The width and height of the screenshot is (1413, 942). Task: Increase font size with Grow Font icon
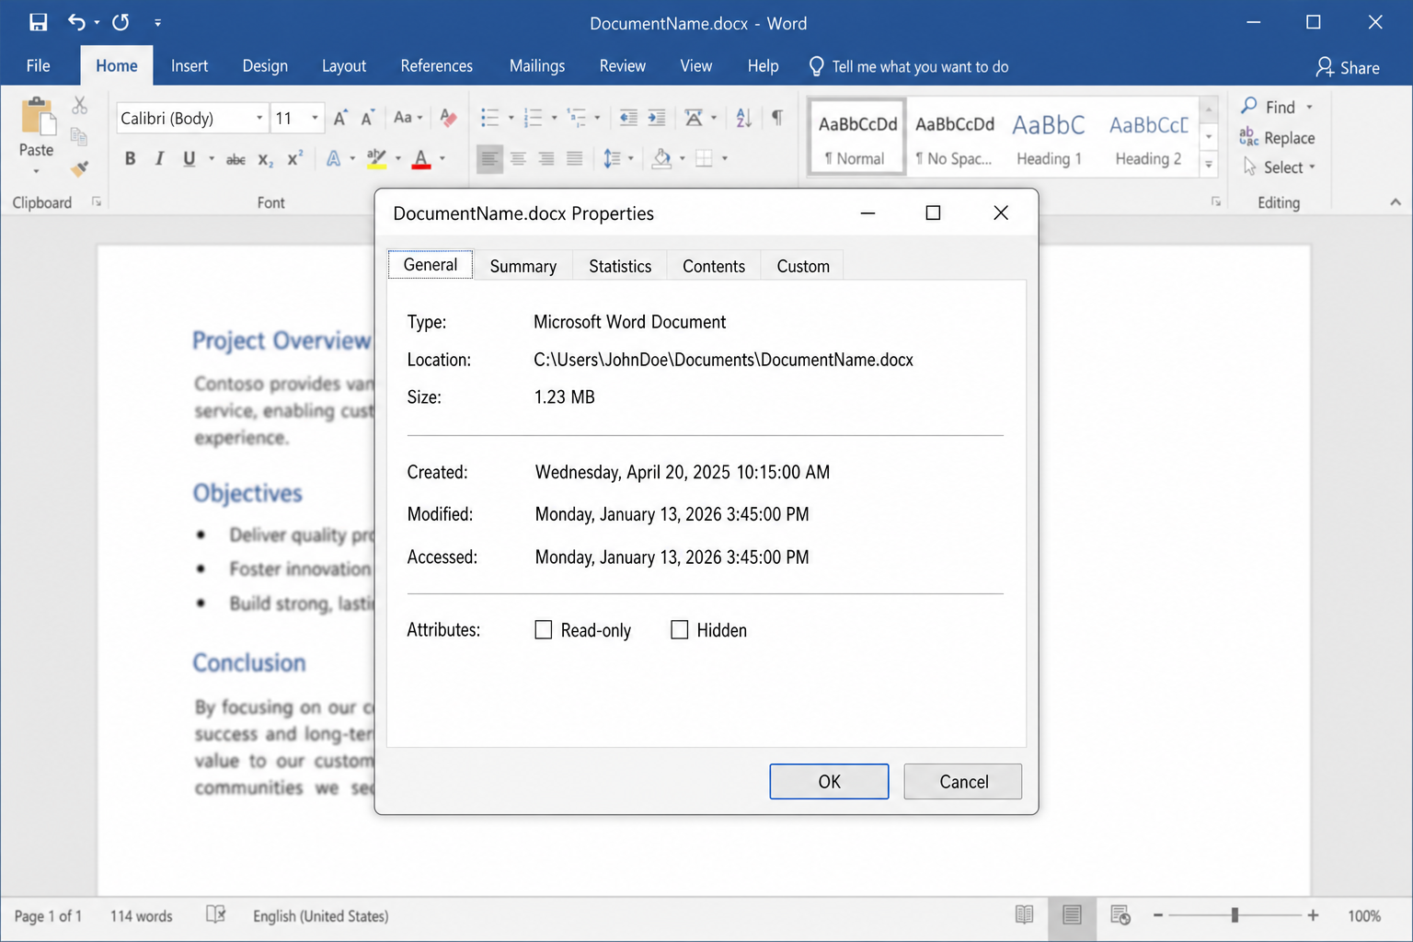[340, 118]
